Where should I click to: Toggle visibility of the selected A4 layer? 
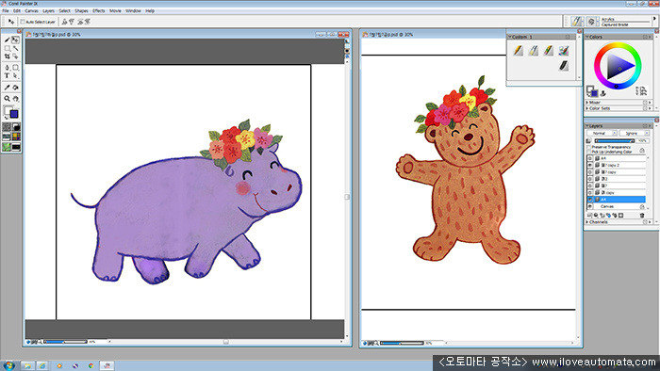coord(589,200)
